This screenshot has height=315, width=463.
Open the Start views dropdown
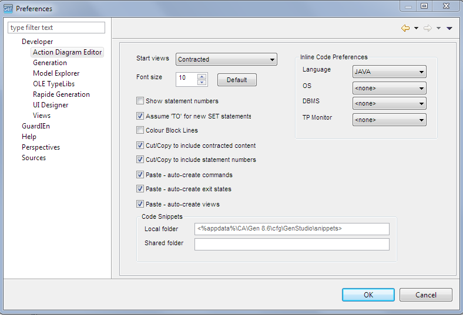[226, 59]
